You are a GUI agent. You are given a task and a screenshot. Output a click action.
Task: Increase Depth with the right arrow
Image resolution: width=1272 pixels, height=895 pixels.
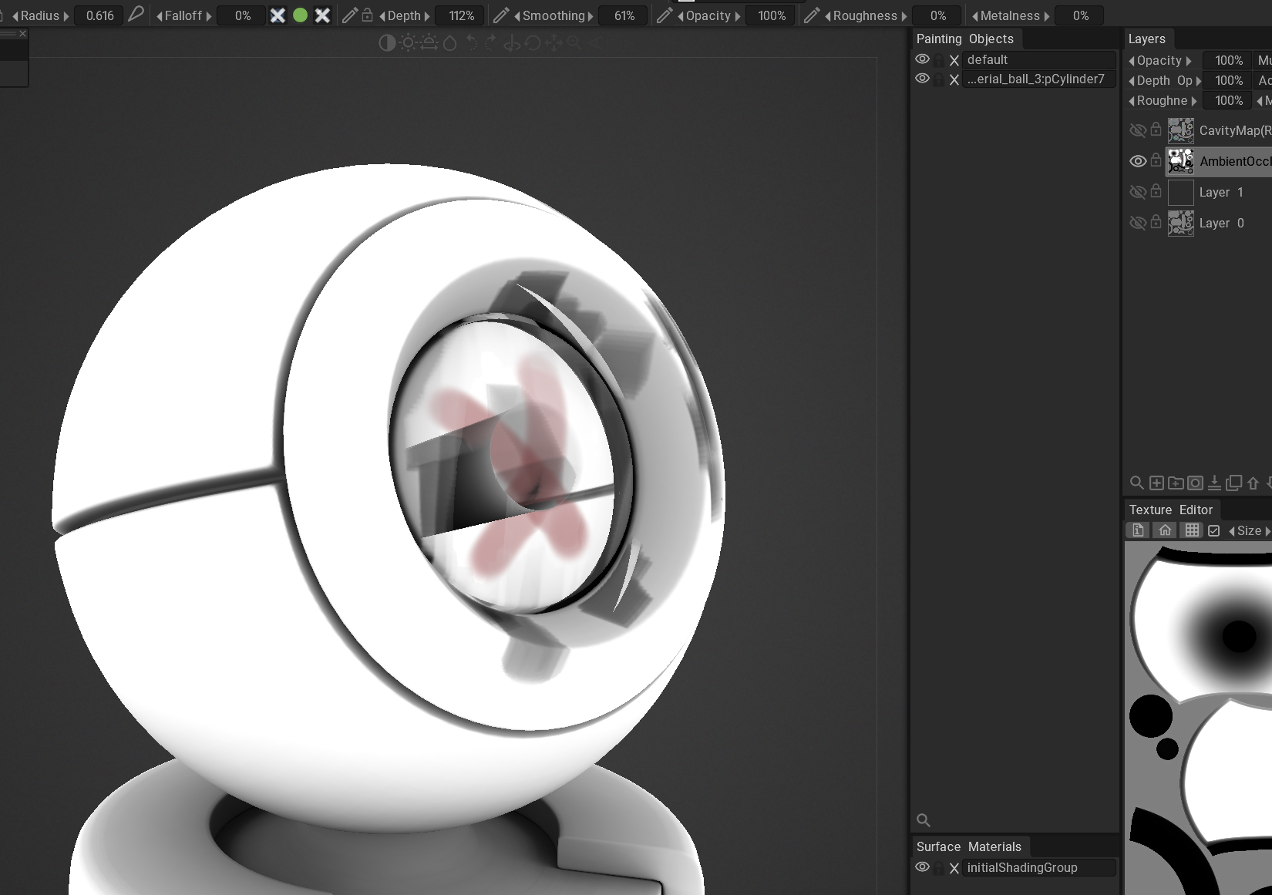point(427,15)
